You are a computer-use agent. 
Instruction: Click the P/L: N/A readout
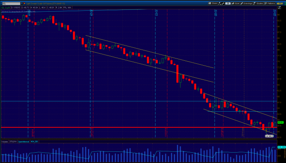67,8
